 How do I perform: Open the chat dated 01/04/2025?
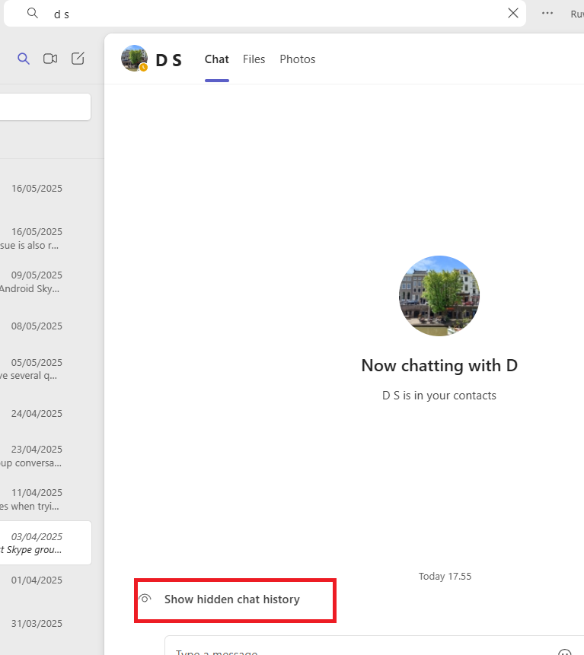coord(45,580)
